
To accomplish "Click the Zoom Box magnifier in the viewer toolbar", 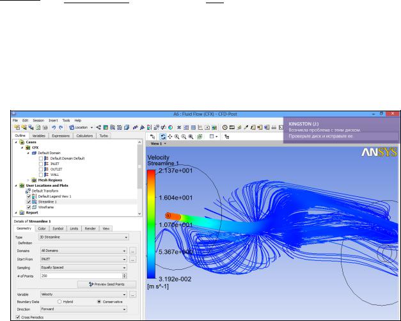I will coord(184,137).
